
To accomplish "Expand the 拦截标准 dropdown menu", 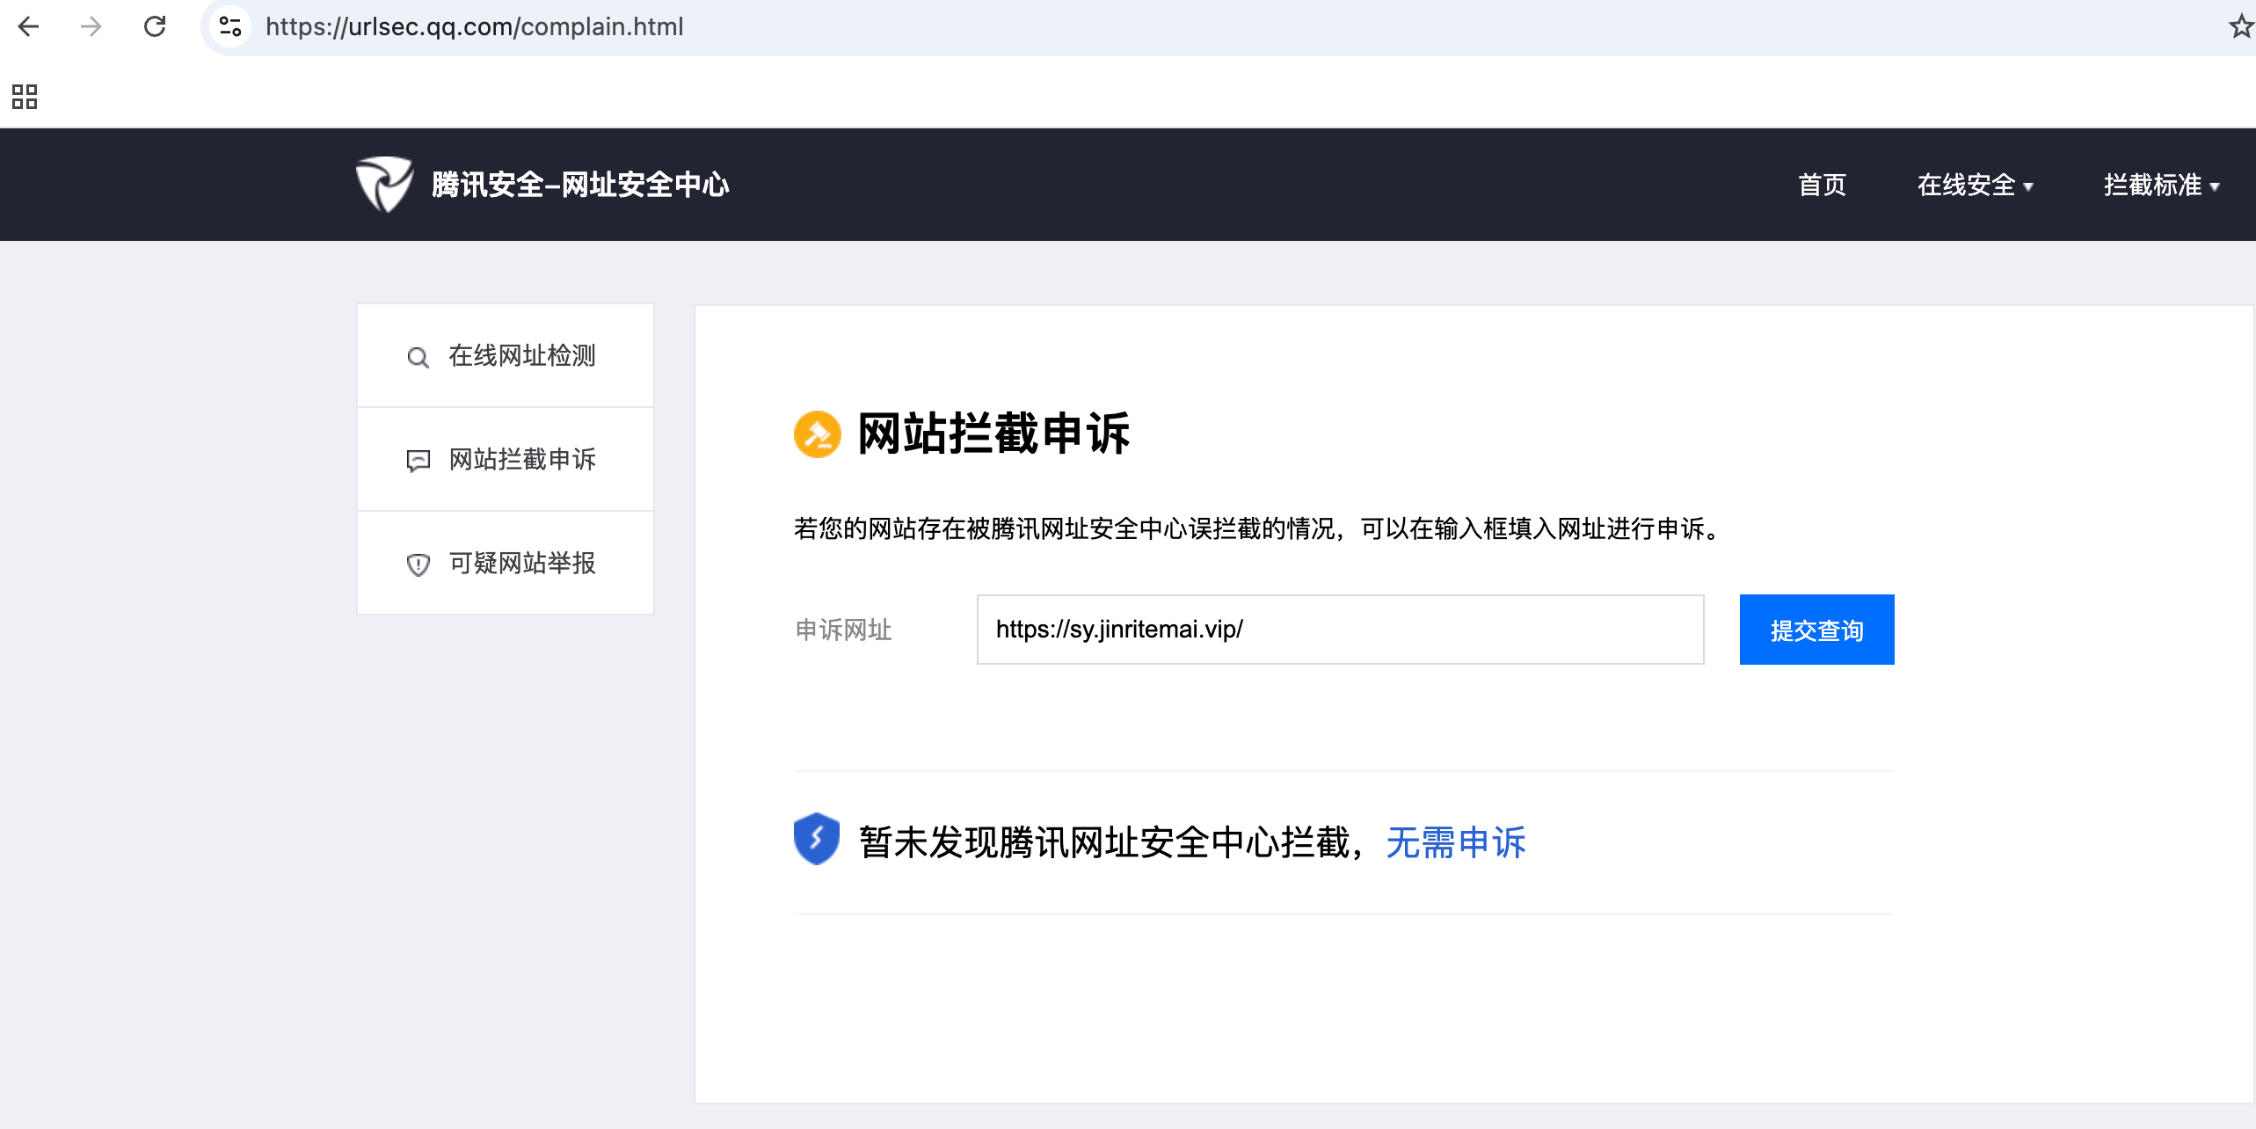I will [x=2161, y=185].
